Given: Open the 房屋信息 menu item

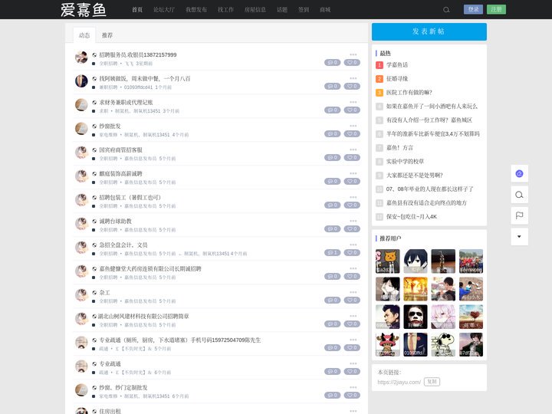Looking at the screenshot, I should click(255, 10).
